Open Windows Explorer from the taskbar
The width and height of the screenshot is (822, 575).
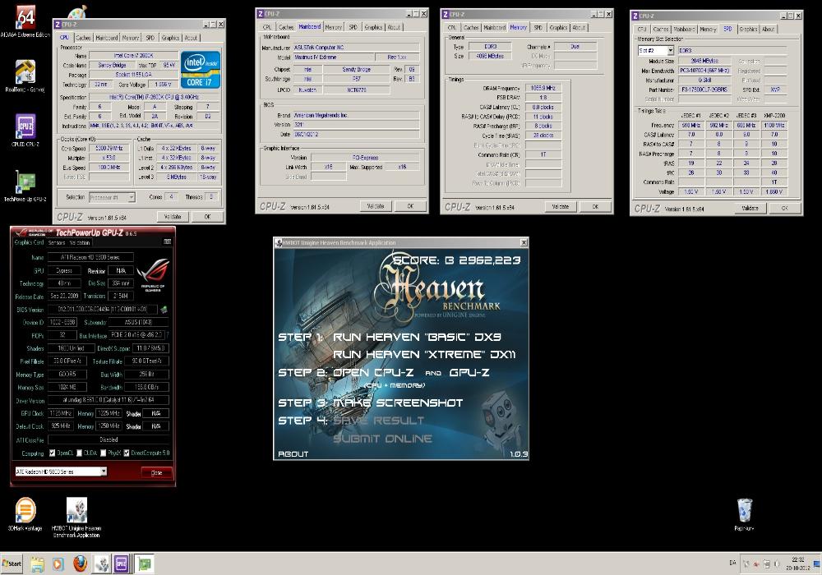pyautogui.click(x=37, y=564)
